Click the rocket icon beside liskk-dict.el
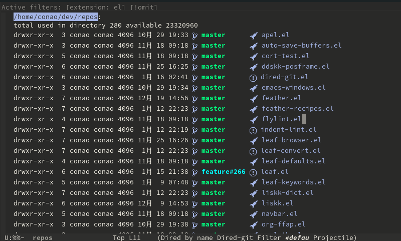The image size is (401, 241). pyautogui.click(x=254, y=193)
